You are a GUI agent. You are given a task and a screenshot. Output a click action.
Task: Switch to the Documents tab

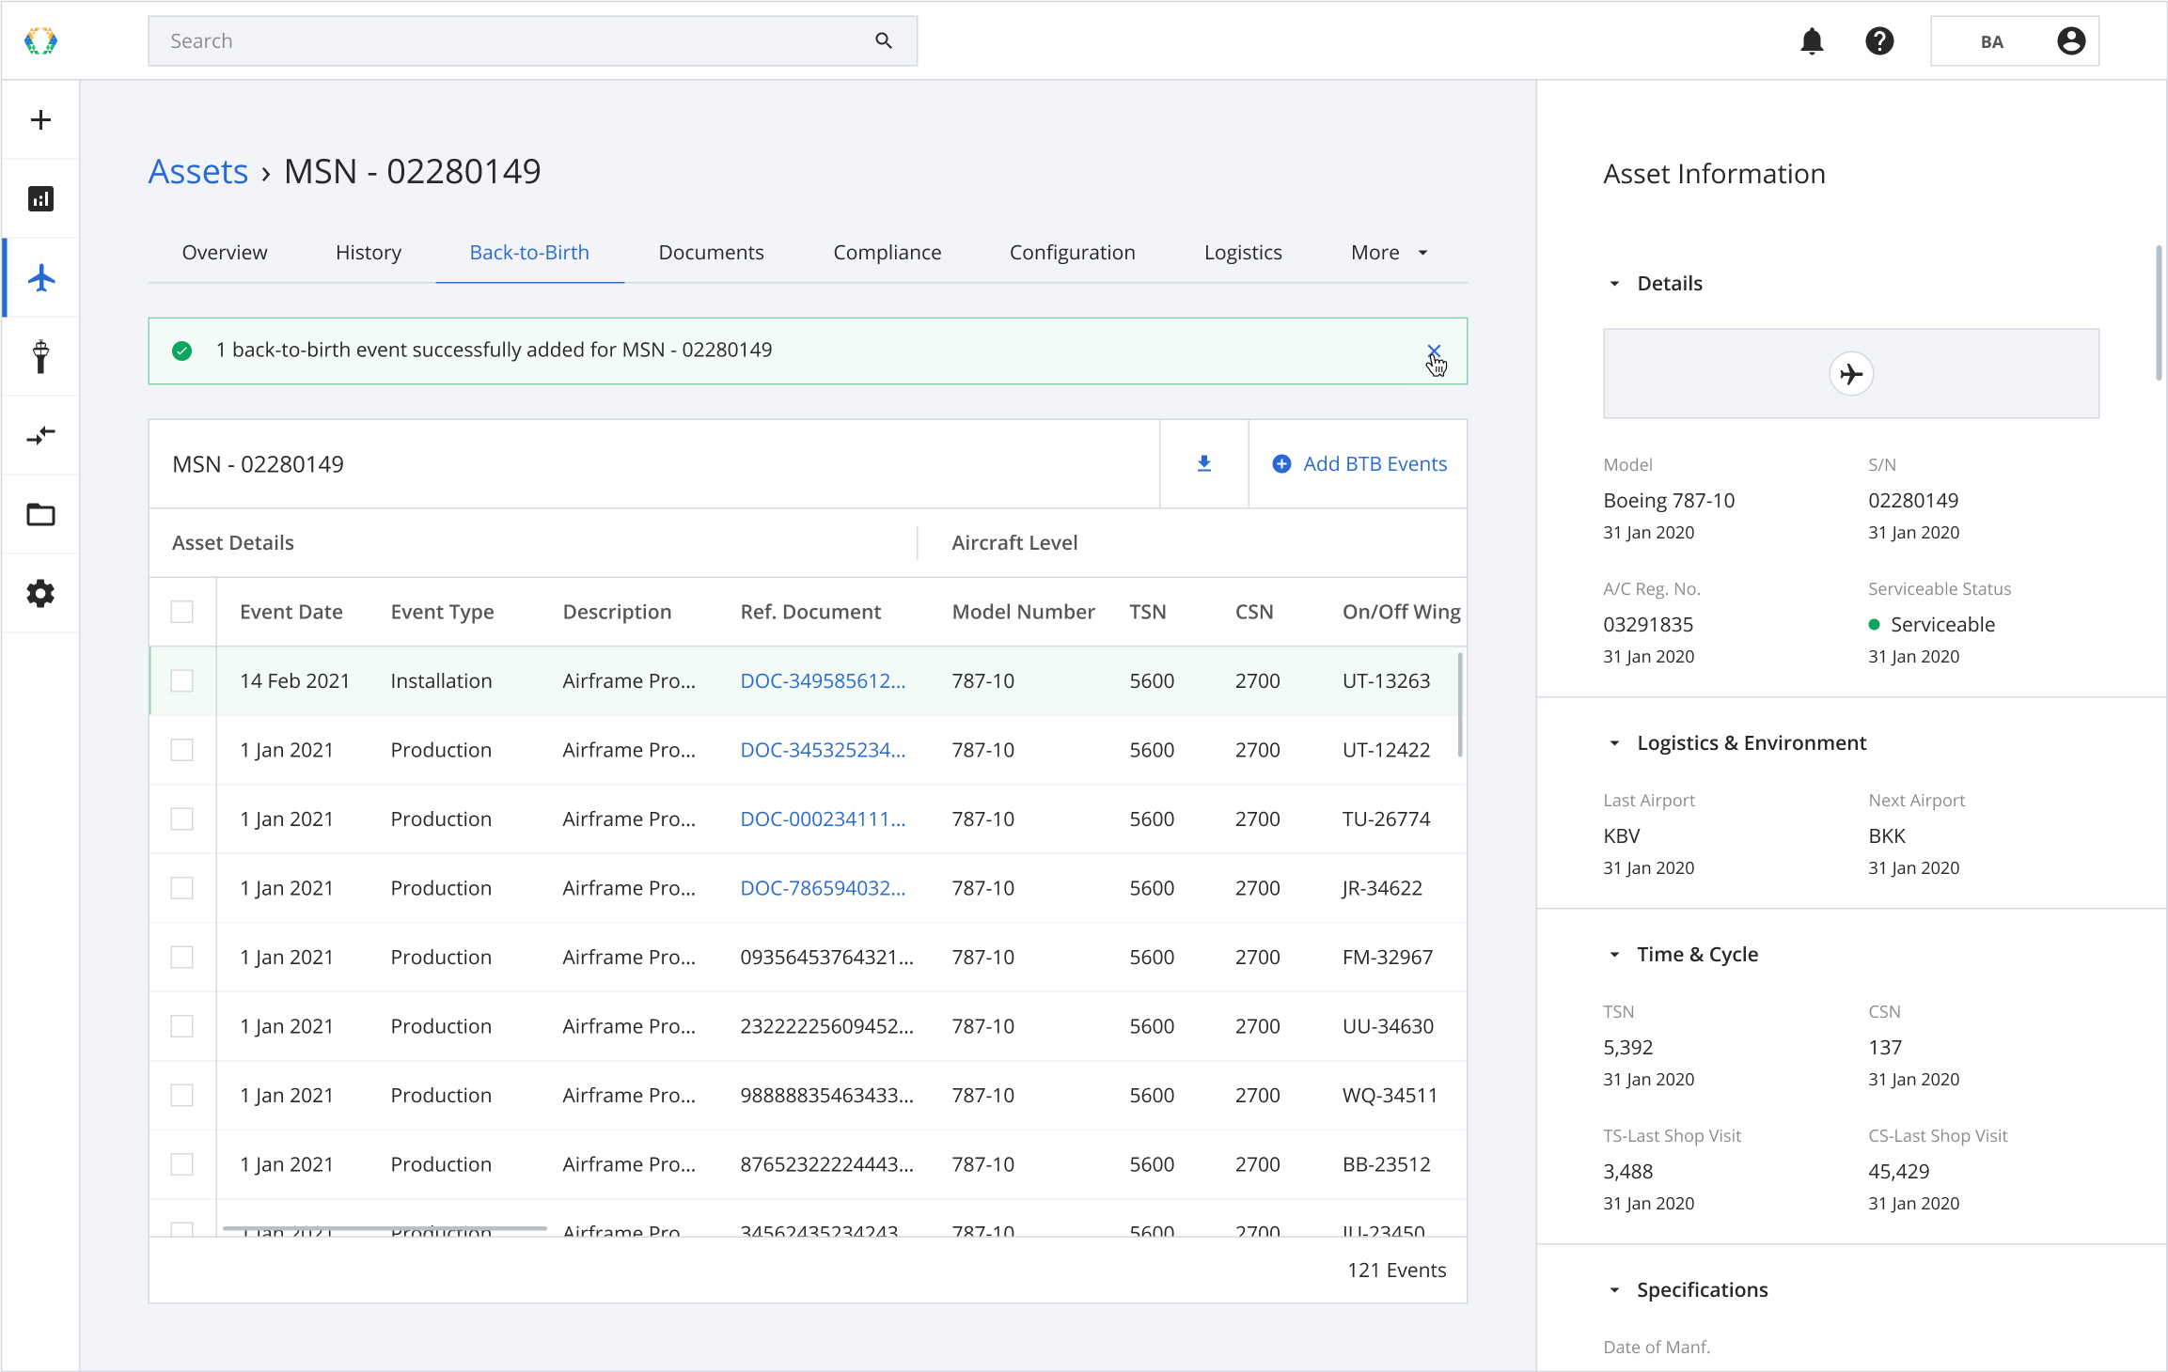tap(711, 252)
